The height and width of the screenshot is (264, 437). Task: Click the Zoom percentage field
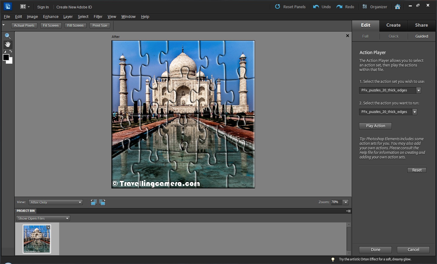336,202
